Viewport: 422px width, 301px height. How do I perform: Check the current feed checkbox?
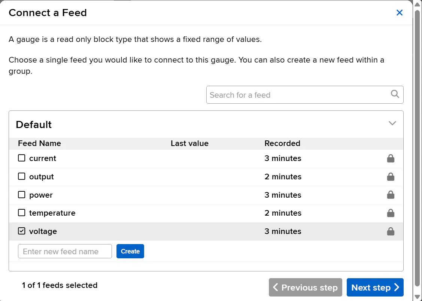(x=22, y=158)
